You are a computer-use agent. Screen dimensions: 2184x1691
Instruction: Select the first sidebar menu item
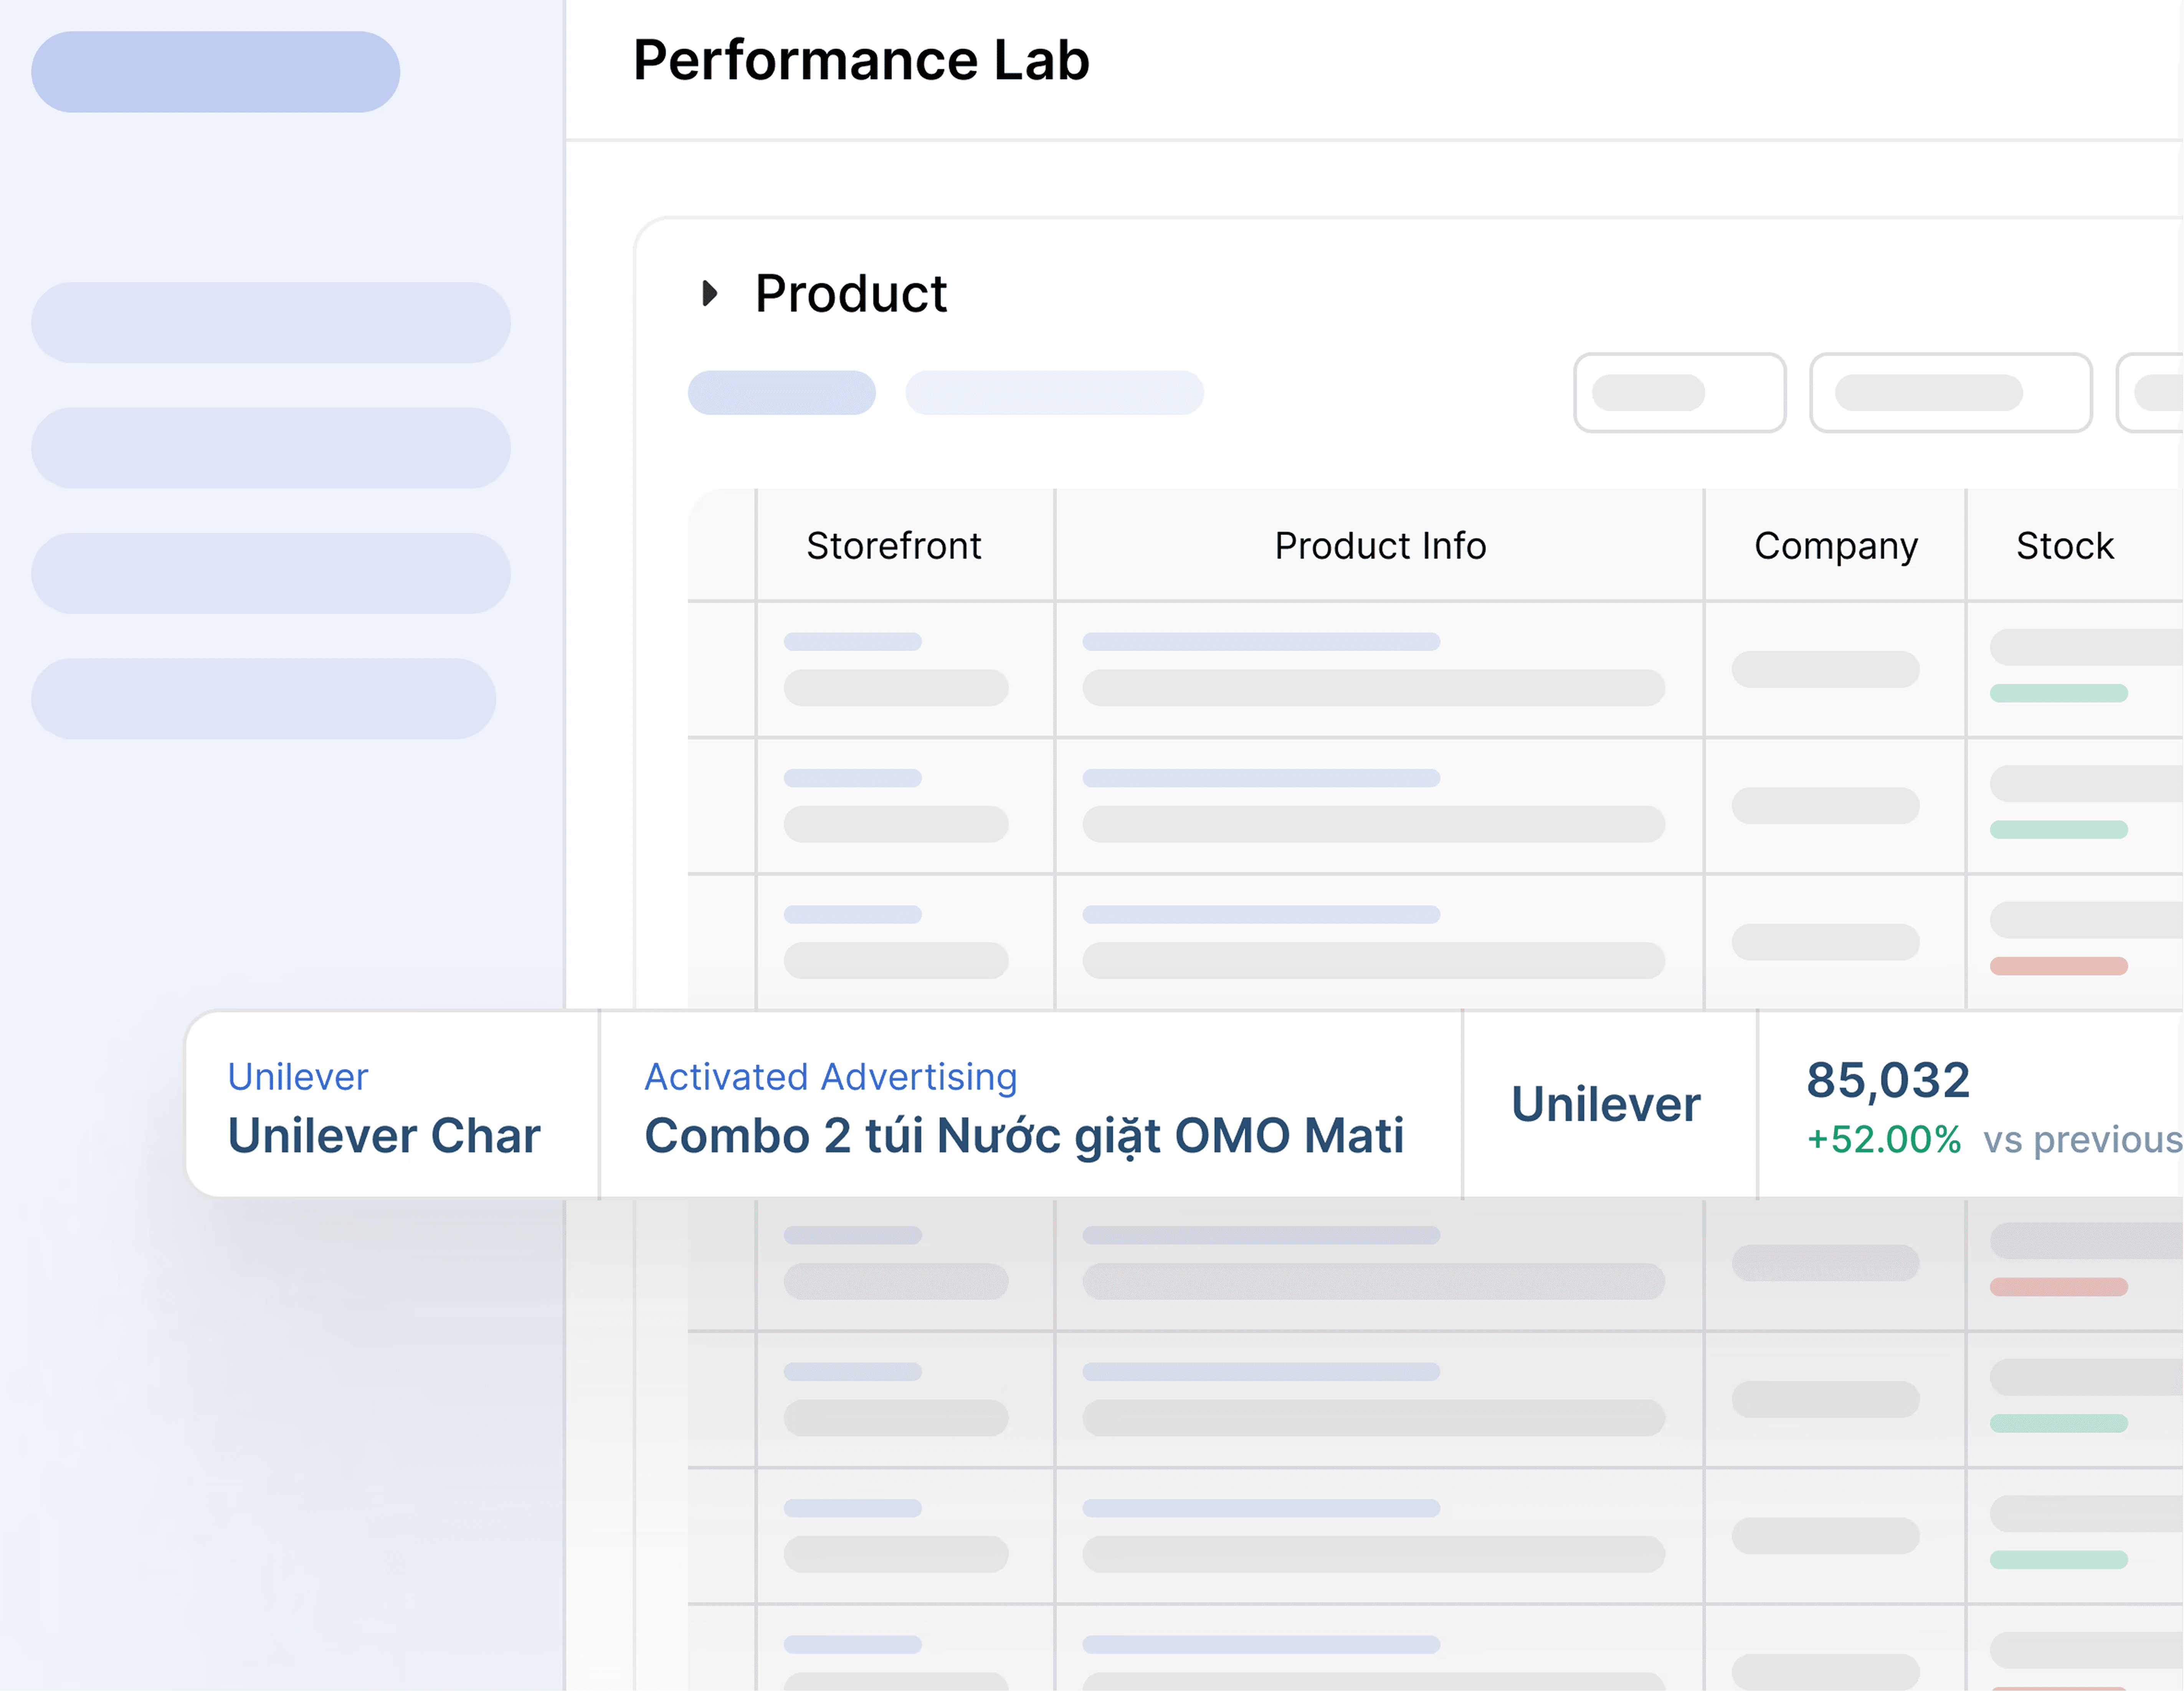click(270, 323)
